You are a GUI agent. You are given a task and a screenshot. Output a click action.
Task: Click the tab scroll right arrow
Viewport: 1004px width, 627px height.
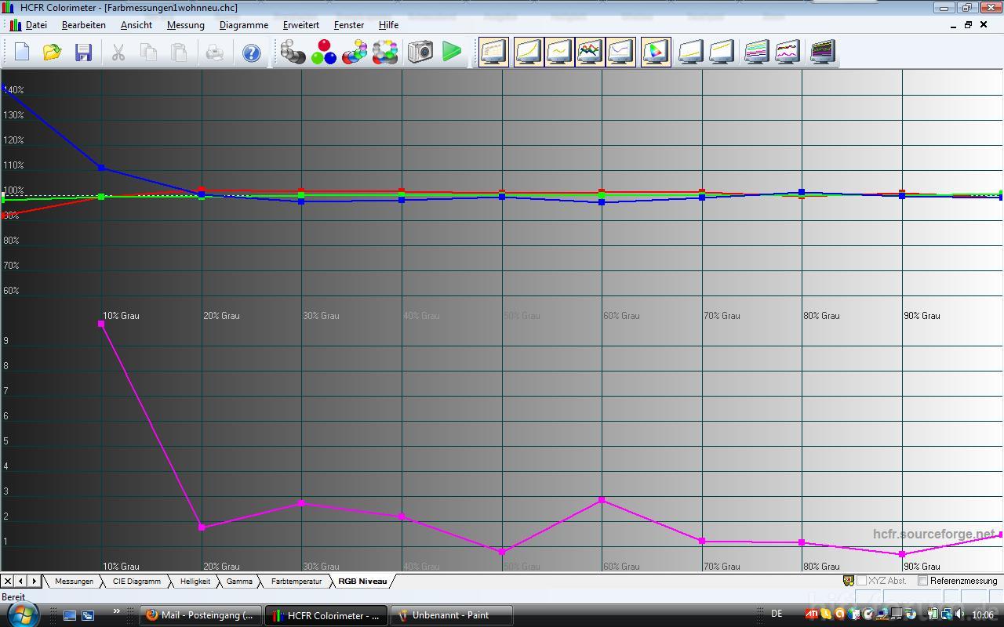(34, 581)
